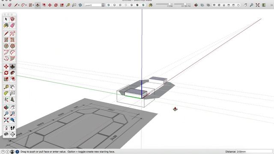Viewport: 274px width, 154px height.
Task: Toggle X-Ray face style
Action: click(x=108, y=5)
